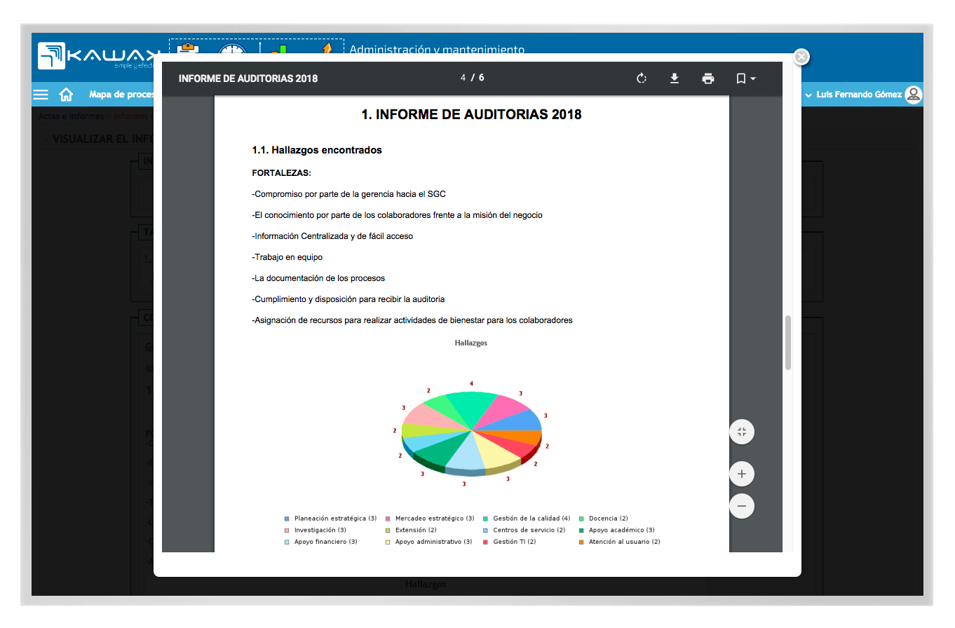Image resolution: width=955 pixels, height=628 pixels.
Task: Click the fit-to-page round button
Action: (742, 432)
